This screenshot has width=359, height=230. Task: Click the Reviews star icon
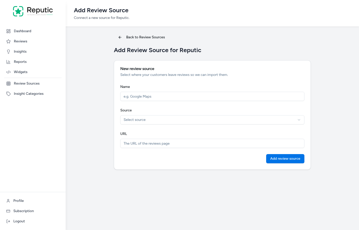pos(8,41)
